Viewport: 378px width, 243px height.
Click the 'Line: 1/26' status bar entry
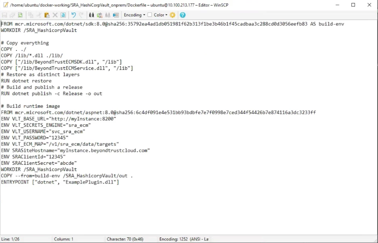pos(10,239)
